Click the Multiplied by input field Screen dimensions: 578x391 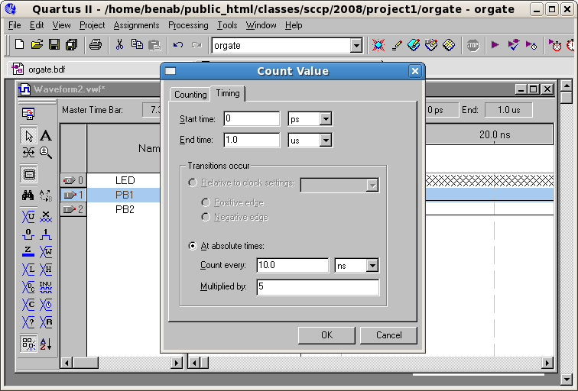(318, 287)
